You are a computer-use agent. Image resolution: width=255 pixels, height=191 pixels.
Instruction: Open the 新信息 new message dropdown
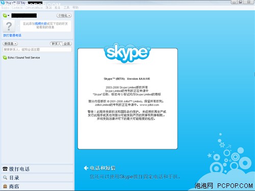[10, 44]
